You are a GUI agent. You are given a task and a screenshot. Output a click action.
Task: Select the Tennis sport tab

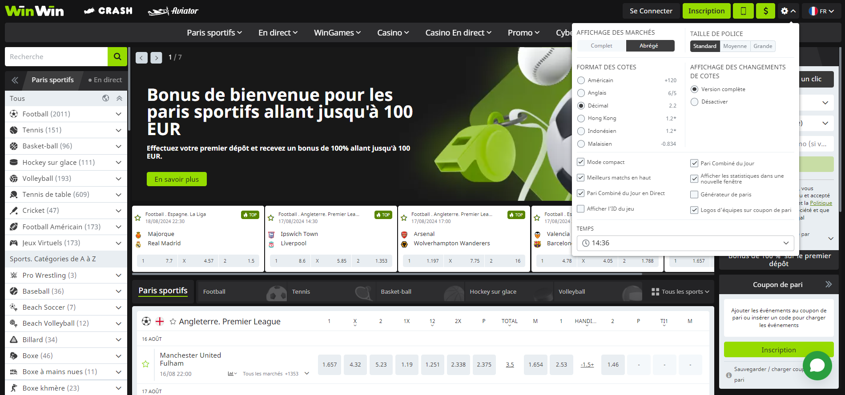coord(331,292)
